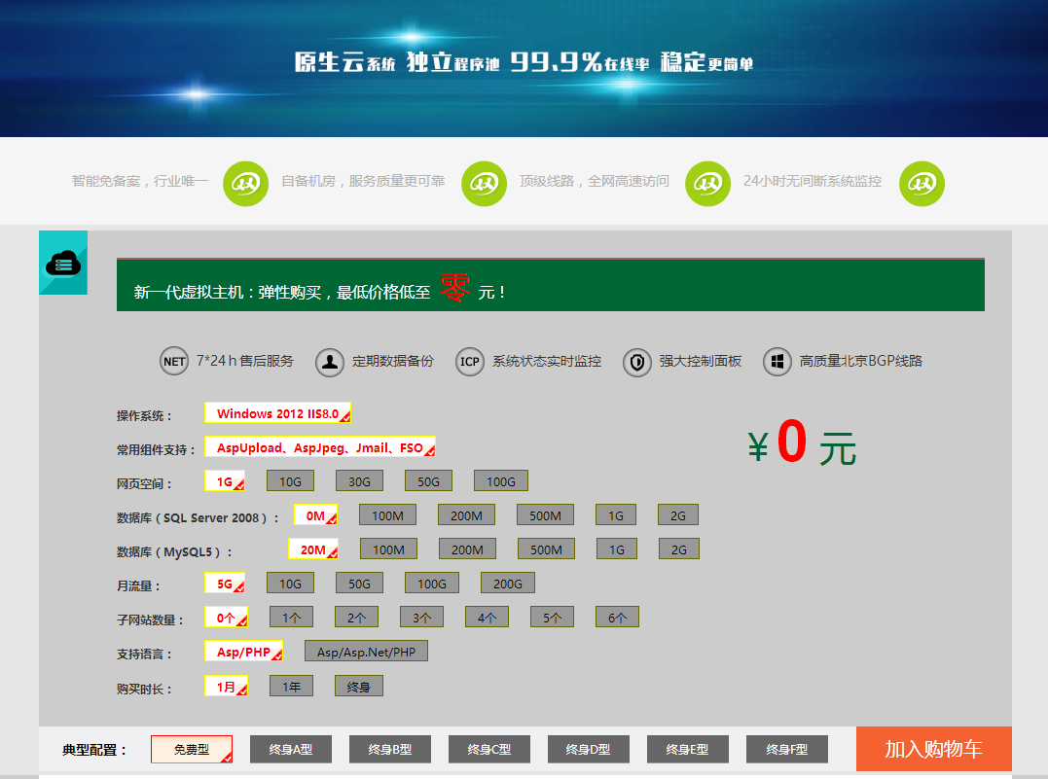
Task: Select 5G monthly traffic
Action: point(225,584)
